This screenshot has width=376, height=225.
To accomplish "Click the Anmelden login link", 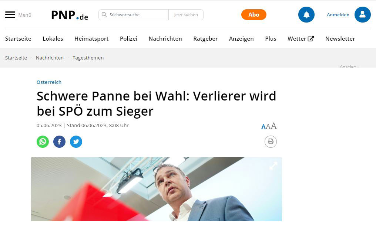I will 338,15.
